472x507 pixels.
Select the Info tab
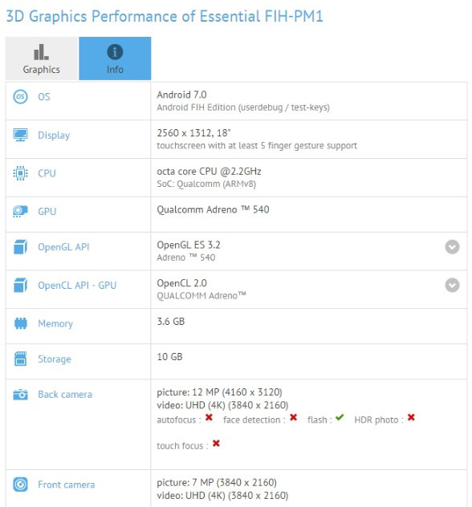[115, 59]
